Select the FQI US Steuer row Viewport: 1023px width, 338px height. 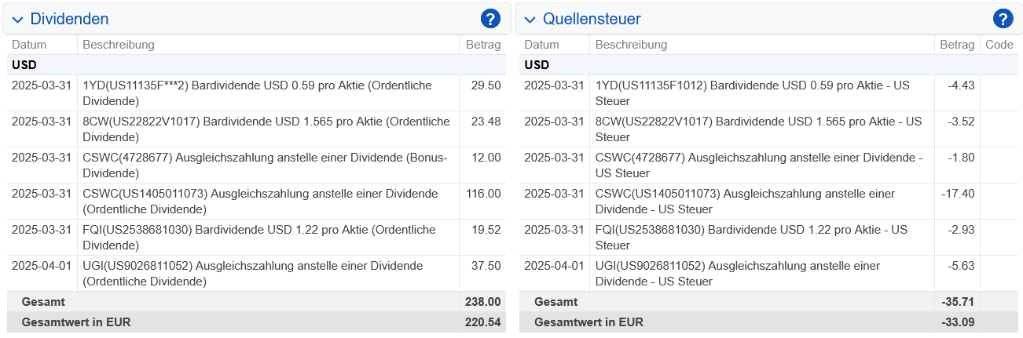tap(769, 238)
